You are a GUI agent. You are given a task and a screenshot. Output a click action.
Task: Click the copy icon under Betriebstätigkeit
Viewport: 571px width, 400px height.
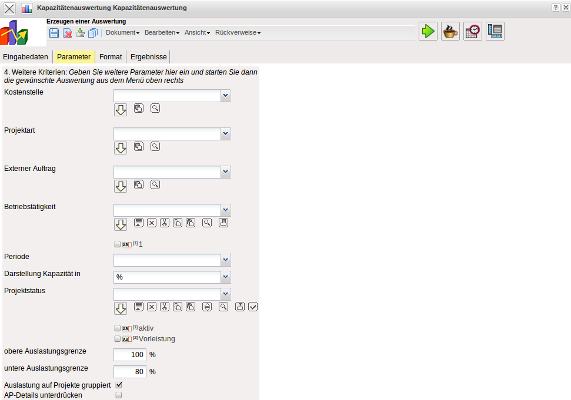click(x=178, y=223)
